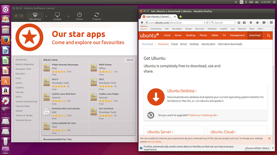Open LibreOffice Impress from the launcher
277x155 pixels.
[6, 71]
